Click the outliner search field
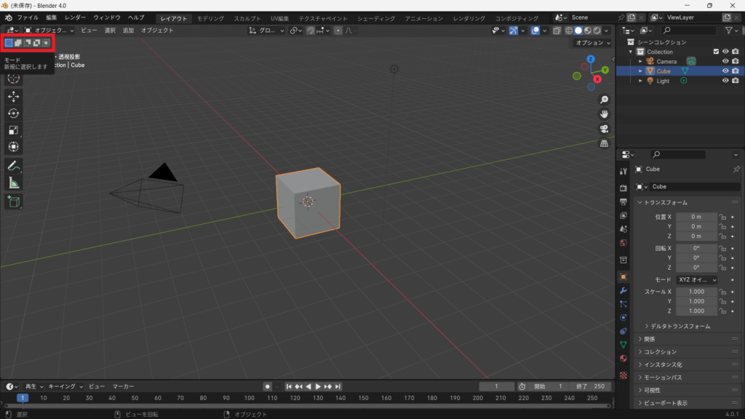 (x=688, y=31)
